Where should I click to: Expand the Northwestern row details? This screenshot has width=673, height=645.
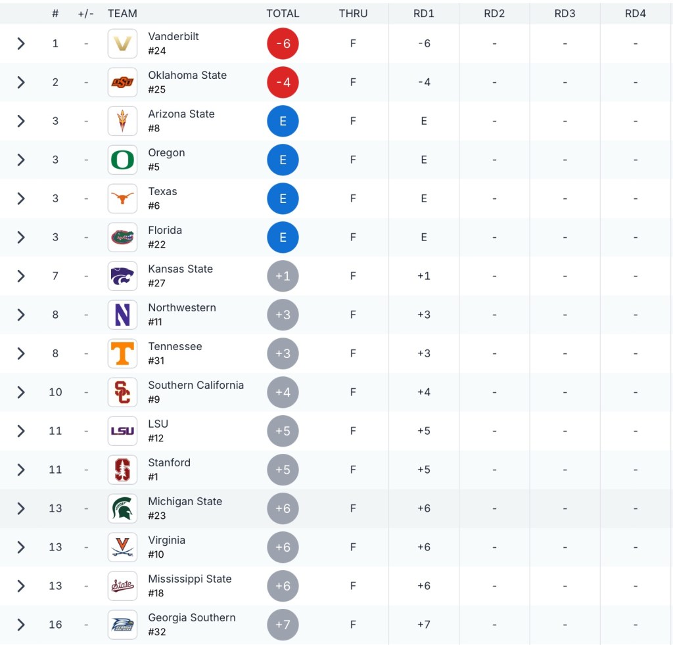[x=21, y=315]
